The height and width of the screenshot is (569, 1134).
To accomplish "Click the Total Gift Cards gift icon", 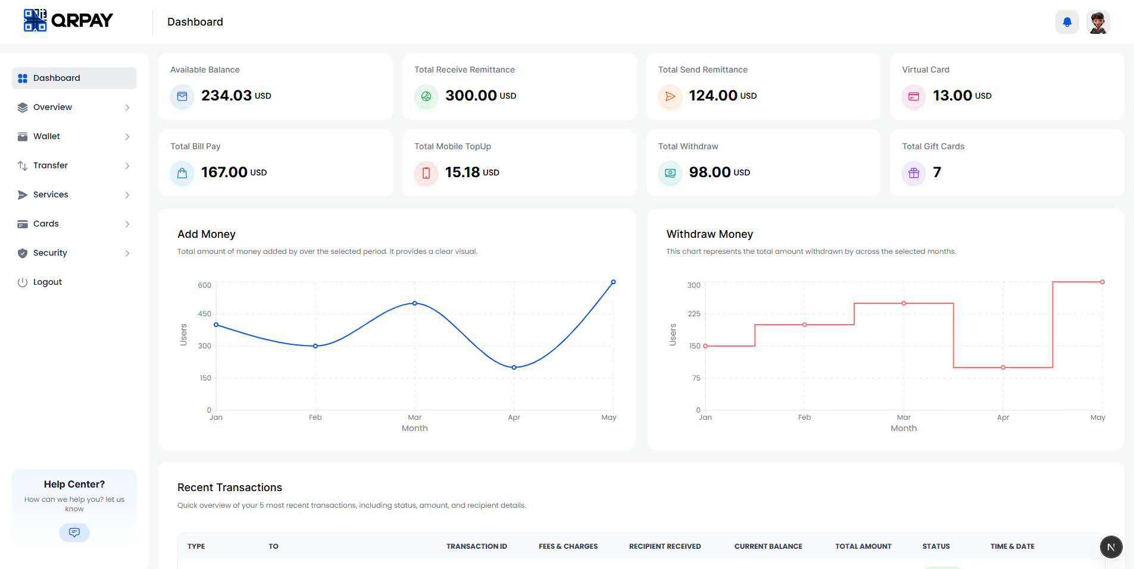I will tap(914, 173).
